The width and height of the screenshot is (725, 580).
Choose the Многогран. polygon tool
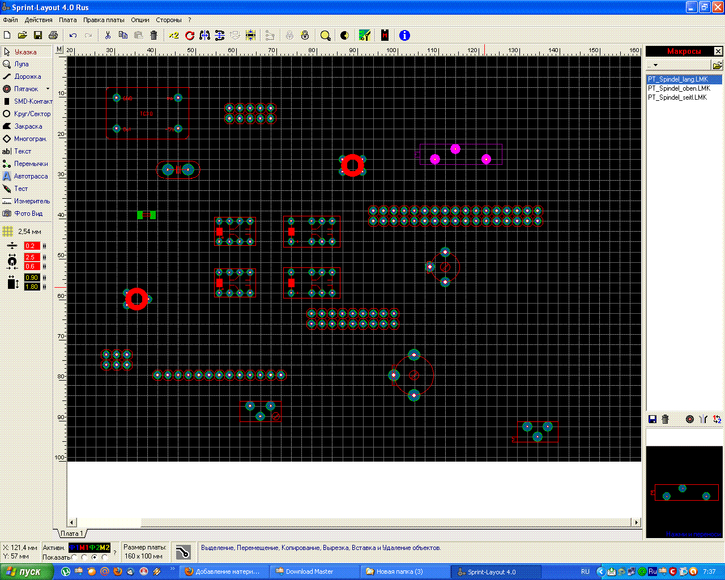pos(27,139)
